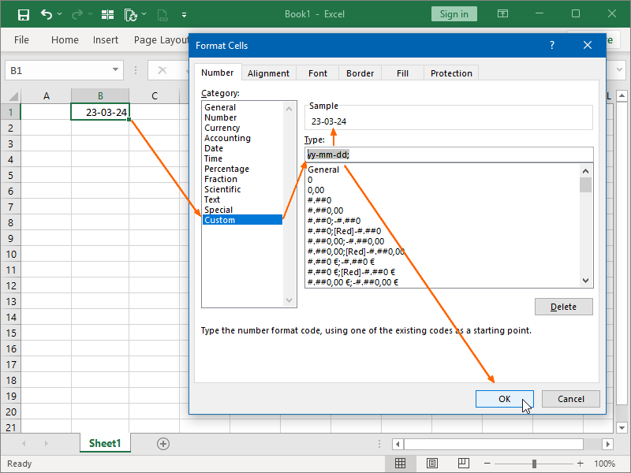Click the Delete button
Screen dimensions: 631x473
563,307
